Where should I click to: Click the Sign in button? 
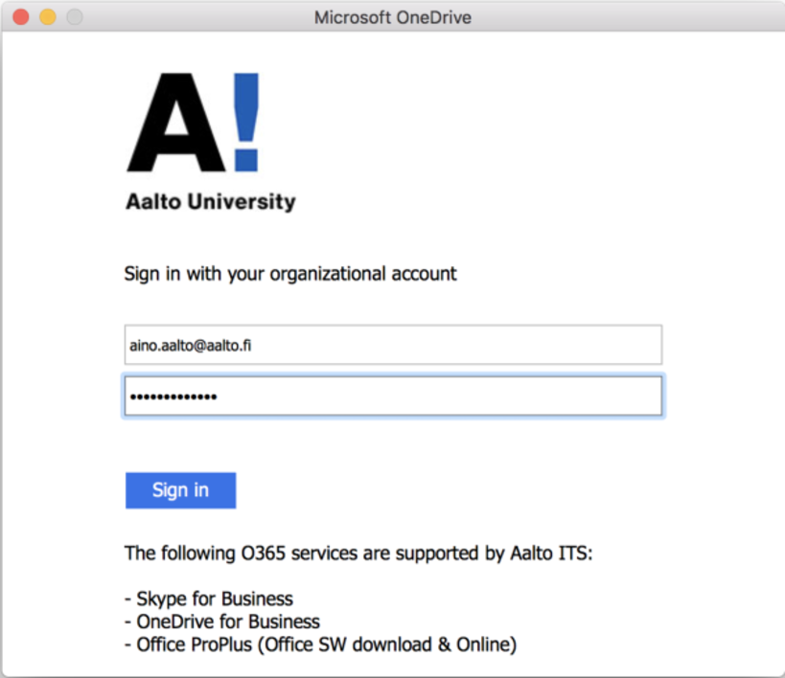click(180, 490)
